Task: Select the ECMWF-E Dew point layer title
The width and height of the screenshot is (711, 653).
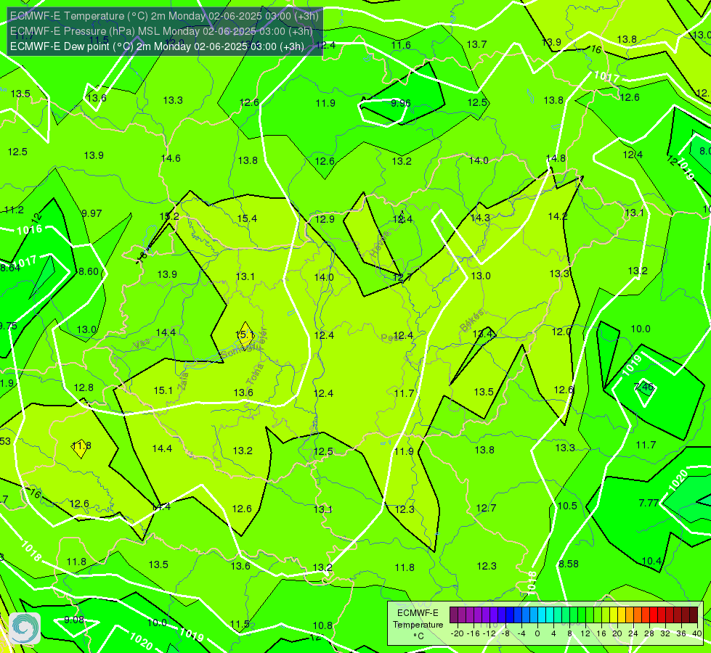Action: (157, 46)
